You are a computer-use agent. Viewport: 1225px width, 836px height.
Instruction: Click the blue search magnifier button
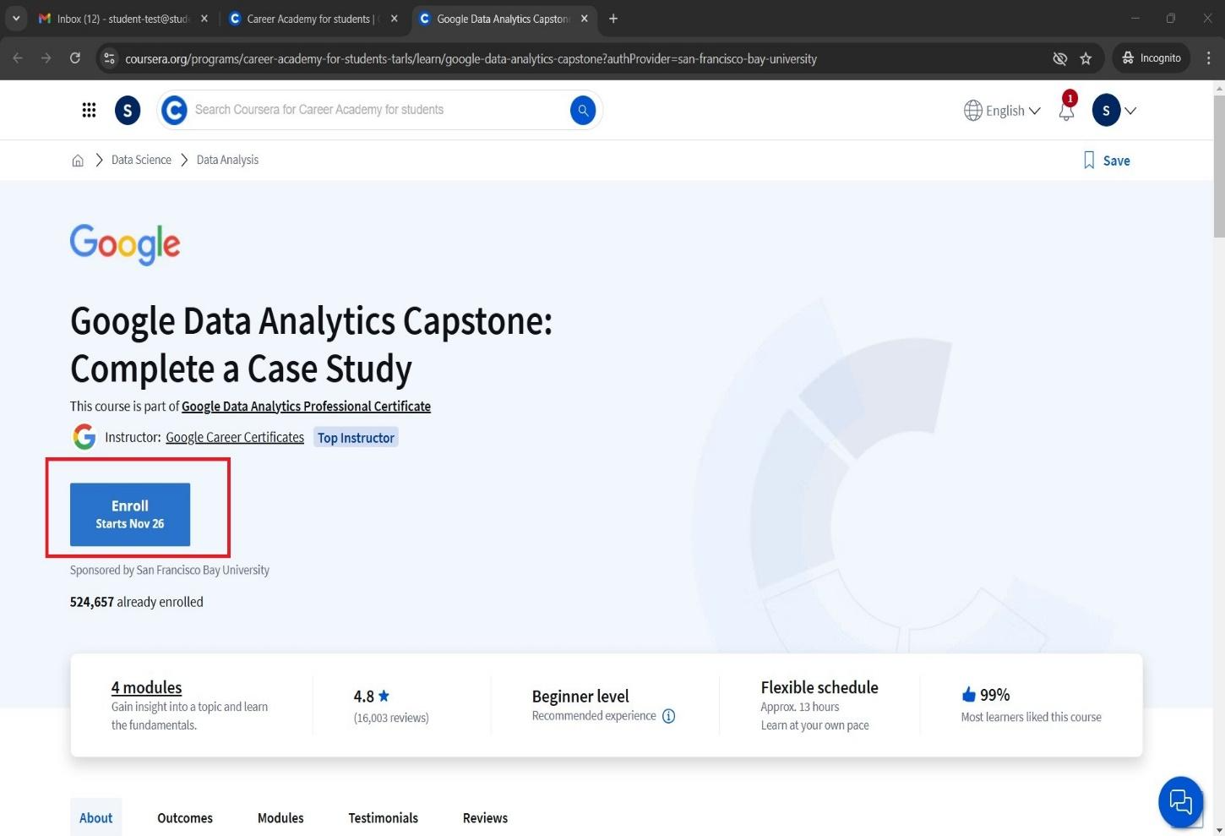point(583,110)
